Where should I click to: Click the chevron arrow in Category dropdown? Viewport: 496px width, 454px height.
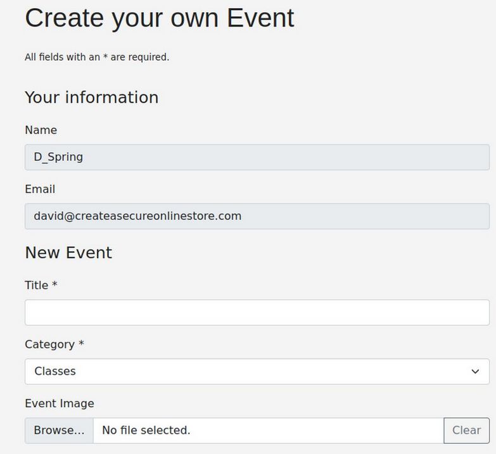point(475,372)
